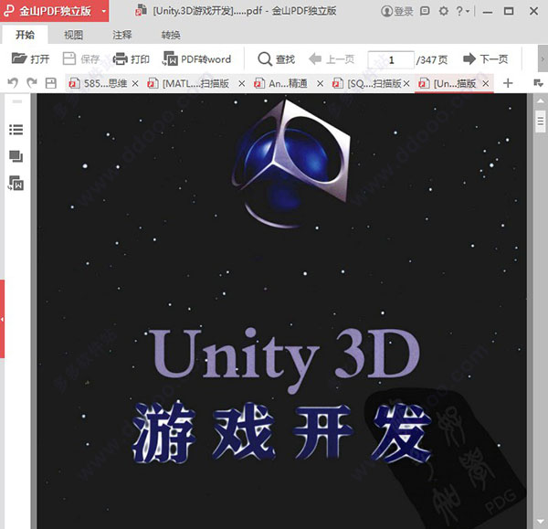Click the quick save disk icon
Viewport: 548px width, 529px height.
click(51, 83)
